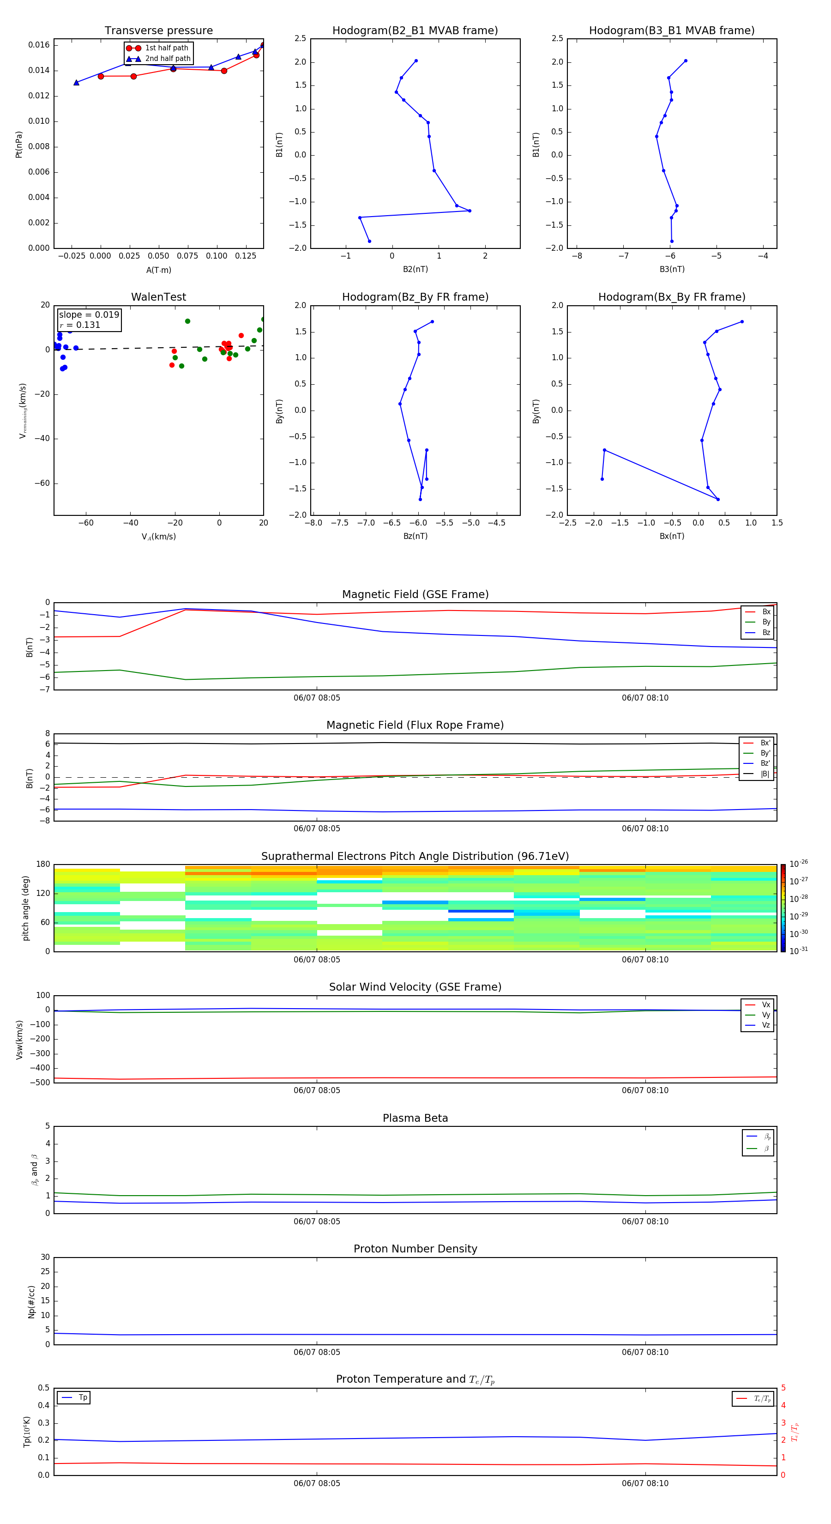Click '06/07 08:05' tick under GSE Magnetic Field plot

(317, 698)
